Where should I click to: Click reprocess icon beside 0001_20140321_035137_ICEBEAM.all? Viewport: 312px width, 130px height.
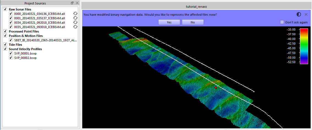75,18
